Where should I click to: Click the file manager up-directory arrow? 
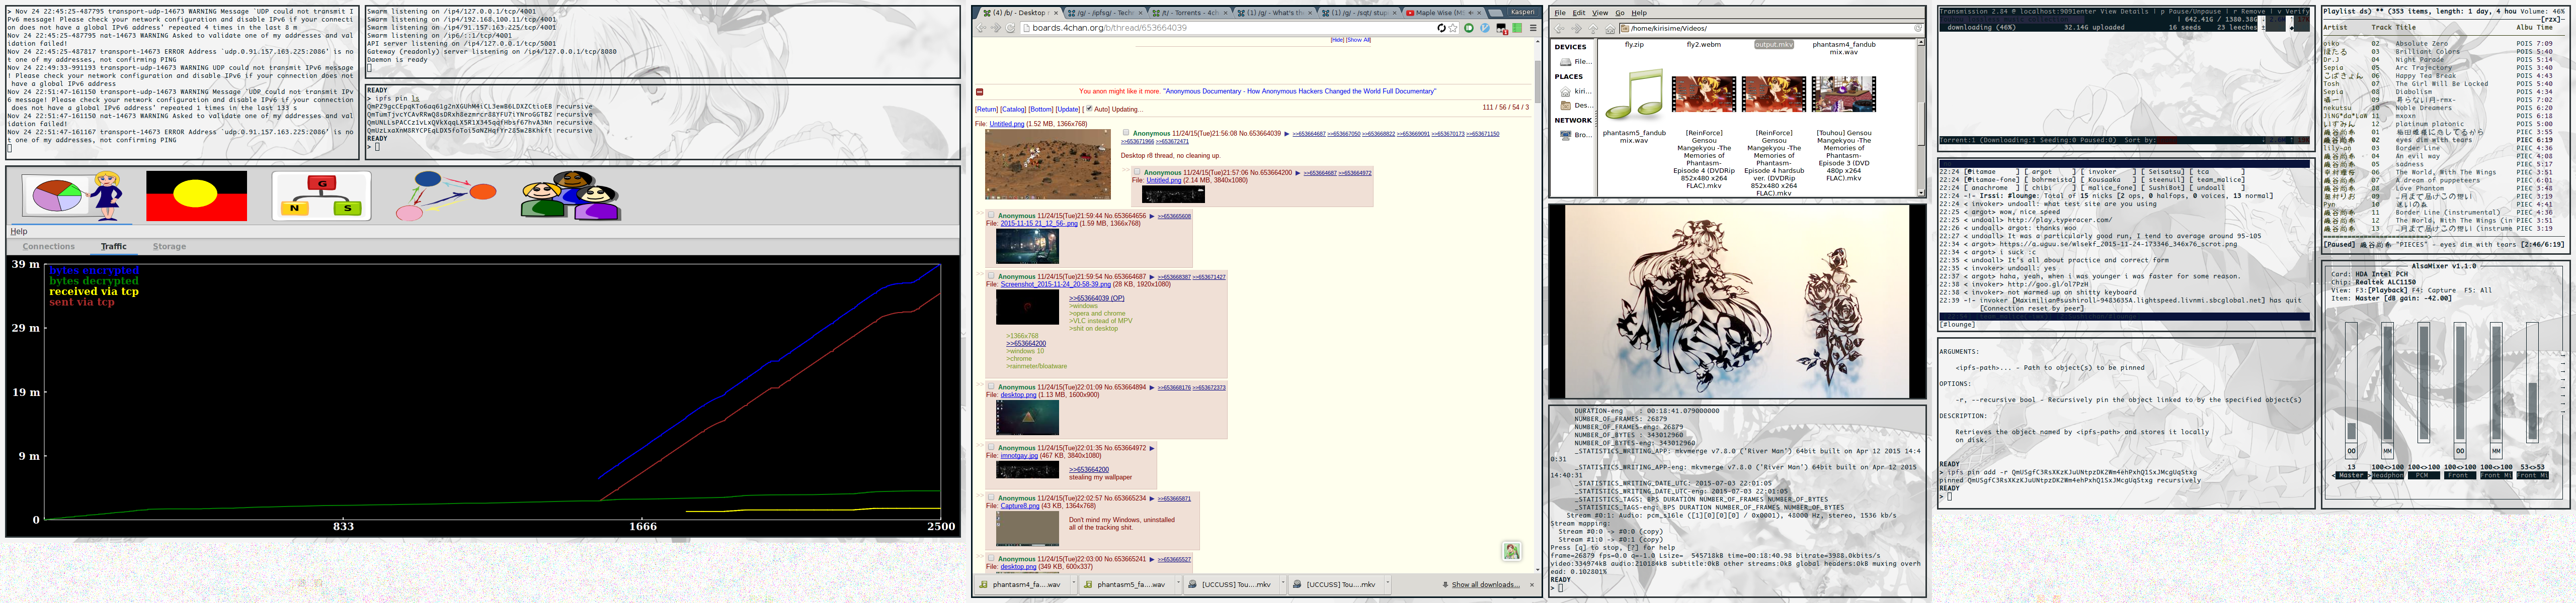pyautogui.click(x=1593, y=28)
